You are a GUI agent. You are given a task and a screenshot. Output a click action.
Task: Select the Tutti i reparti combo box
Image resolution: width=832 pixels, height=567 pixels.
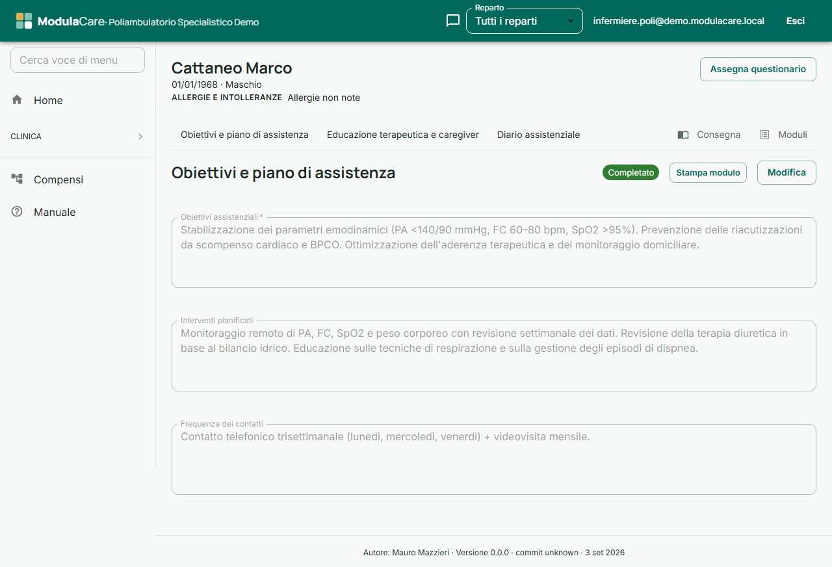click(525, 21)
